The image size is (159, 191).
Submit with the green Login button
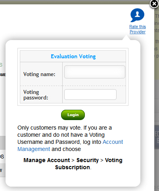point(73,115)
